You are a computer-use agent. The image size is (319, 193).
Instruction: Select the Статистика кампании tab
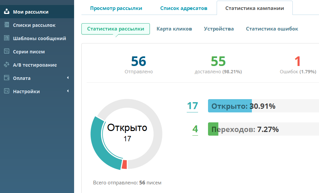pyautogui.click(x=255, y=8)
